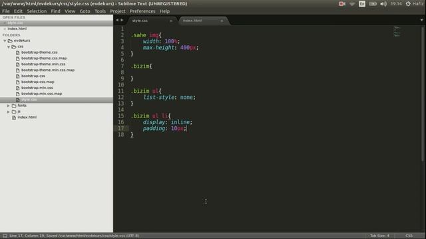
Task: Open bootstrap-theme.min.css.map in sidebar
Action: 48,70
